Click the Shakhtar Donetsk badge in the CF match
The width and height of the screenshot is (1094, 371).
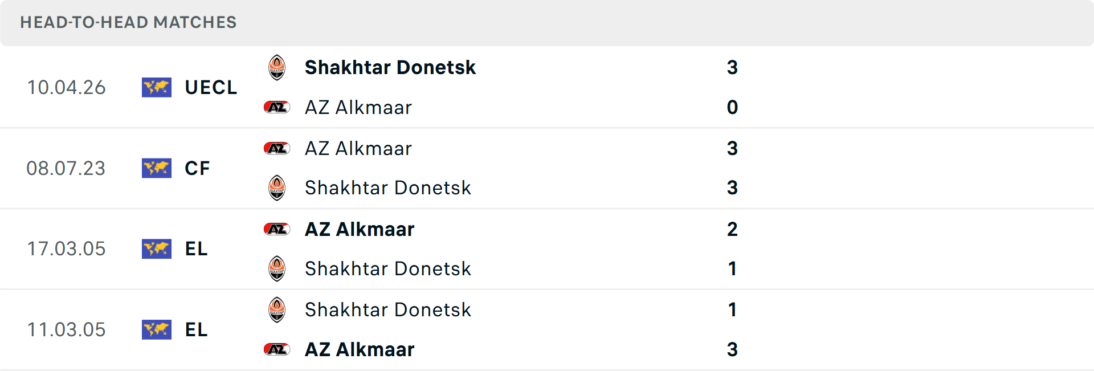pos(277,188)
